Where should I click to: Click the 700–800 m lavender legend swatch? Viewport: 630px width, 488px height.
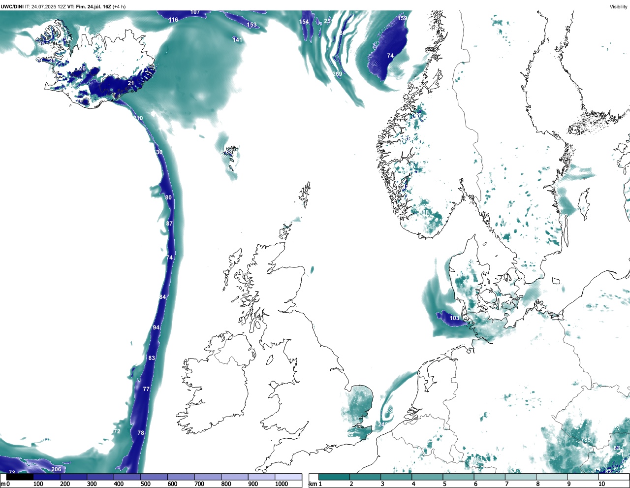[208, 477]
